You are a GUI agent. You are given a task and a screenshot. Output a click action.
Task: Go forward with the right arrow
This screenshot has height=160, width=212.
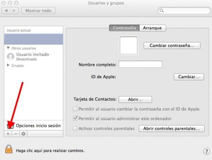pos(15,11)
